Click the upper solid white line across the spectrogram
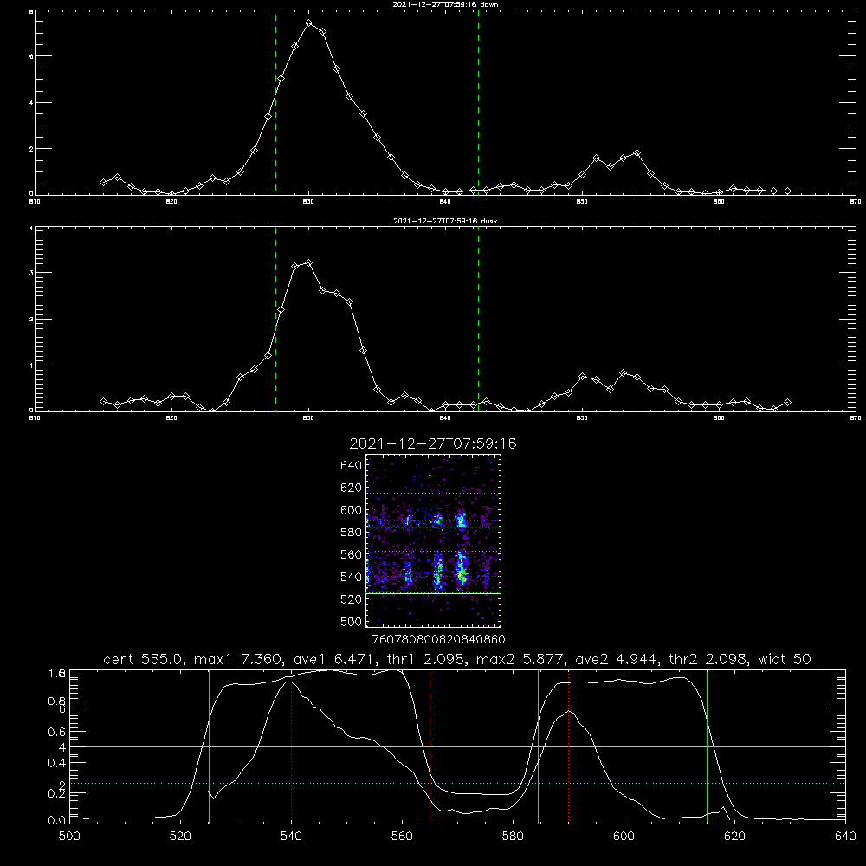 (x=434, y=488)
